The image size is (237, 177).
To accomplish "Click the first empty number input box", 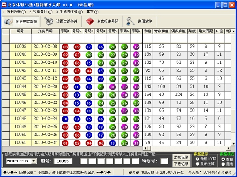I will [x=84, y=161].
